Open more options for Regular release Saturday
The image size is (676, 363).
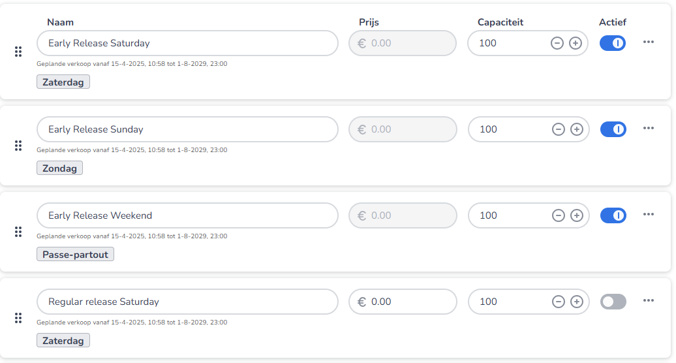click(x=648, y=300)
